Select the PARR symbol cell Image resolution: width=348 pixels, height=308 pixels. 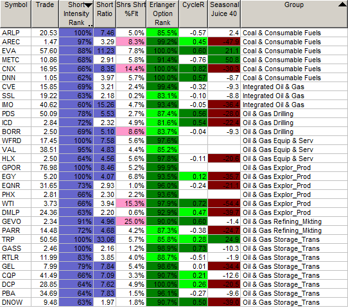[15, 230]
